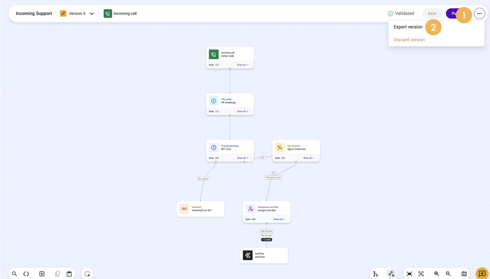
Task: Click the No answer exit label
Action: 266,235
